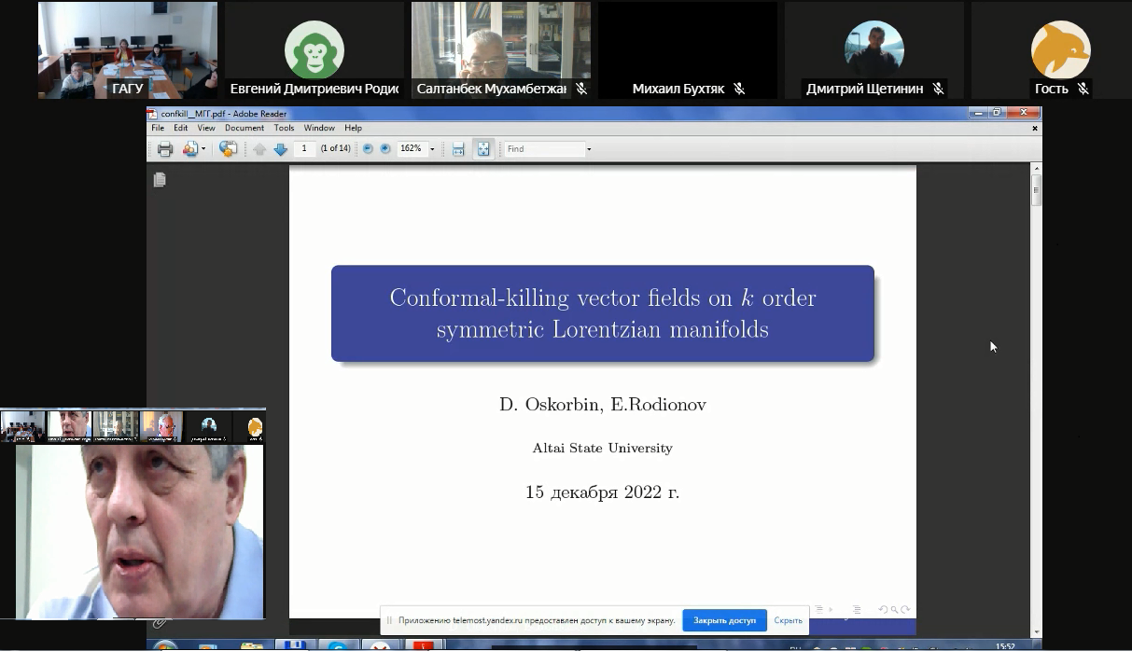
Task: Click the Закрыть доступ button
Action: (724, 620)
